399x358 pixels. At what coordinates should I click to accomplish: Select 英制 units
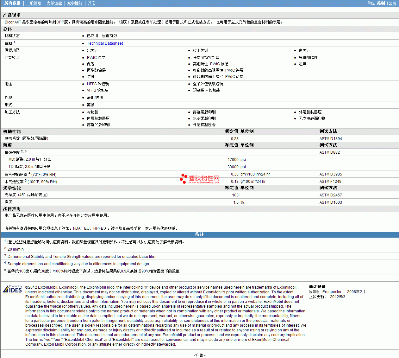[x=381, y=3]
